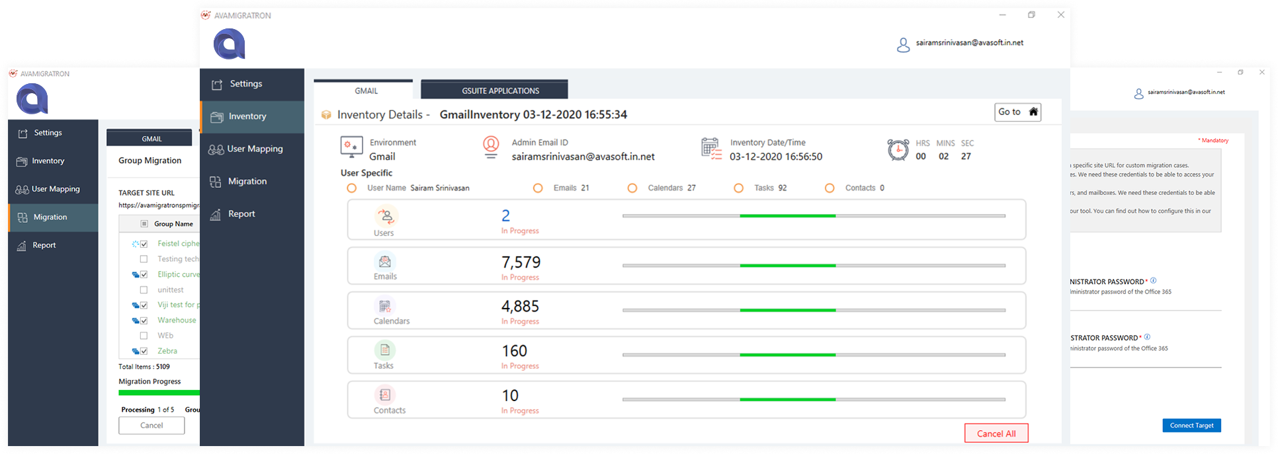This screenshot has height=454, width=1278.
Task: Click Cancel in the Group Migration window
Action: coord(151,426)
